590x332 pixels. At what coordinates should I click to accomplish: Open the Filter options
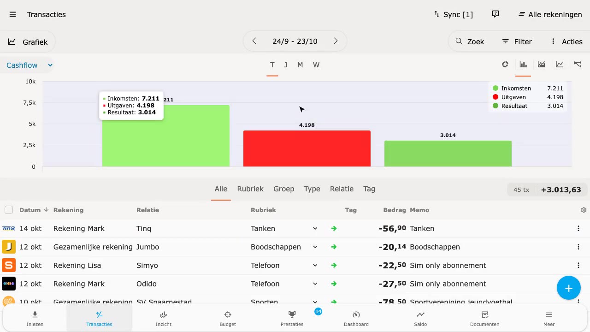(517, 41)
